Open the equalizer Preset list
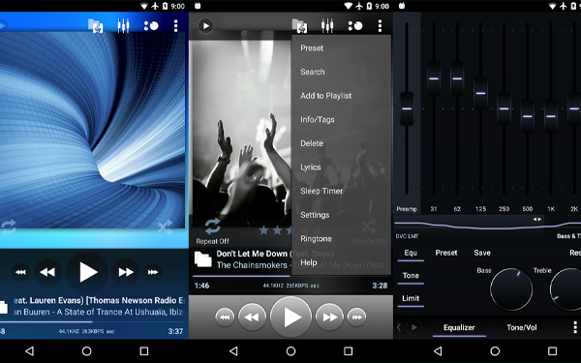 446,253
